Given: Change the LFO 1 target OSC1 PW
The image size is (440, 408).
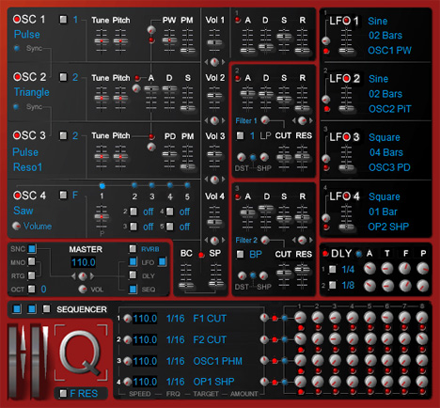Looking at the screenshot, I should click(389, 50).
